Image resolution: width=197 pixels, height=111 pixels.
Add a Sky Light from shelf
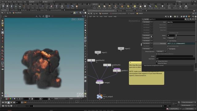(x=140, y=7)
